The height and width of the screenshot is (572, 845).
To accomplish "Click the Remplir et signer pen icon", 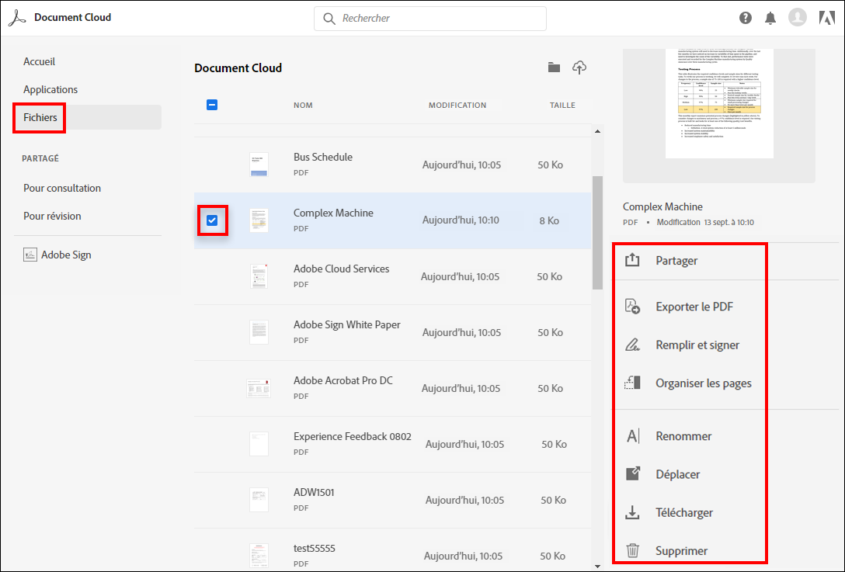I will coord(632,345).
